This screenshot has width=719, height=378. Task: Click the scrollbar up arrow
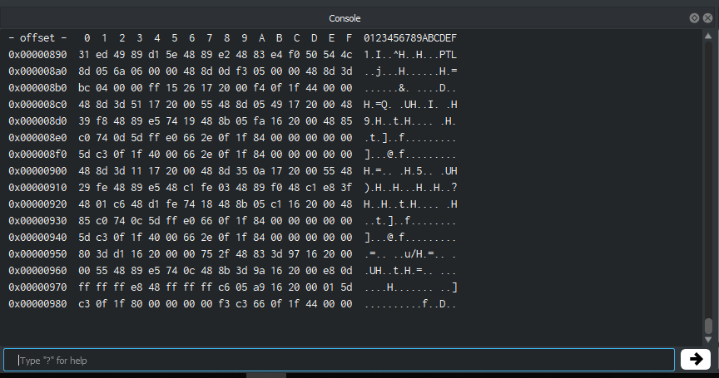[x=708, y=37]
